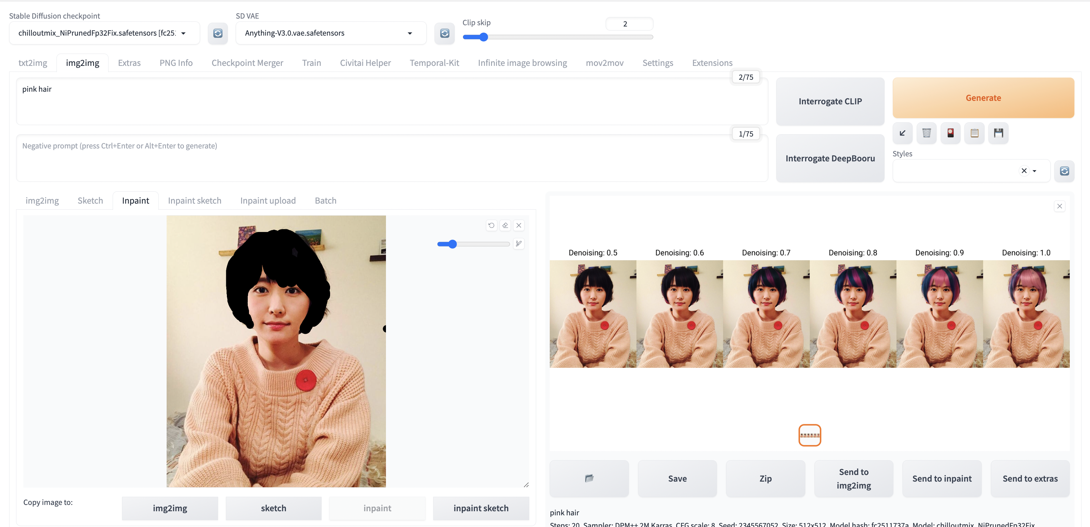Copy image to inpaint sketch button
This screenshot has height=527, width=1090.
pos(481,508)
